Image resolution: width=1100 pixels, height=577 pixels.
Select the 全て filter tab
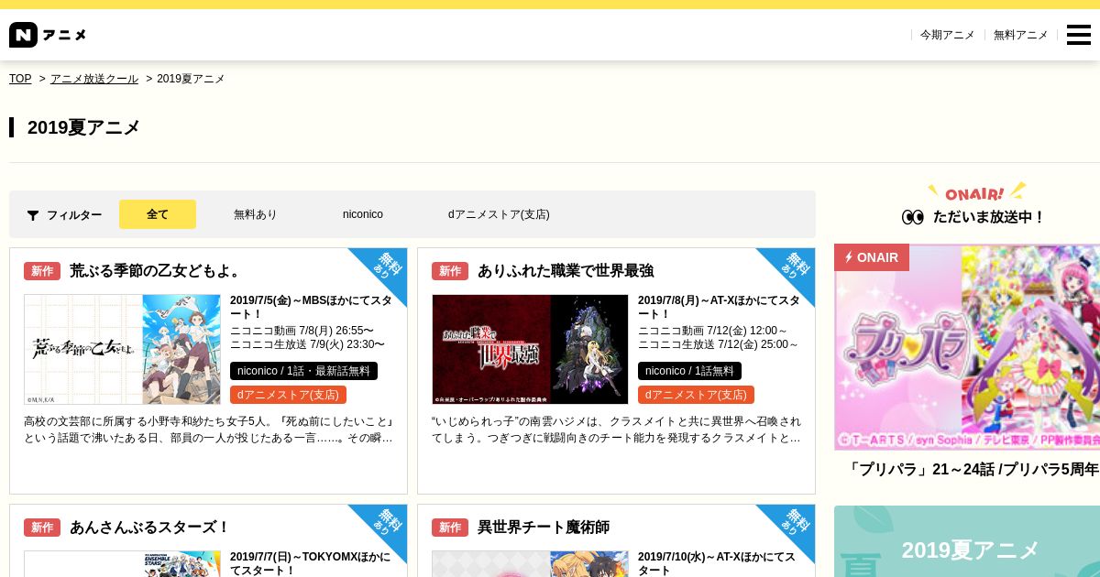158,214
